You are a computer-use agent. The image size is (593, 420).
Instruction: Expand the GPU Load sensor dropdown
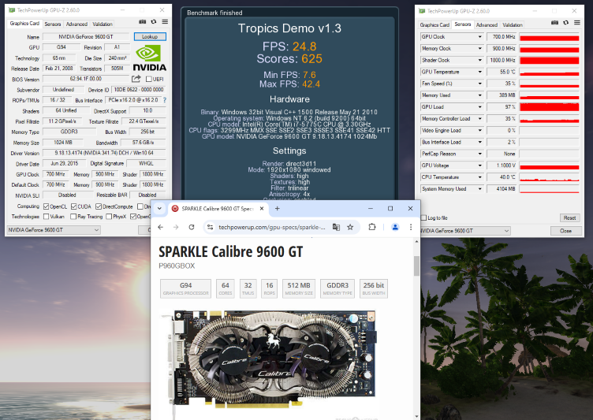(480, 107)
